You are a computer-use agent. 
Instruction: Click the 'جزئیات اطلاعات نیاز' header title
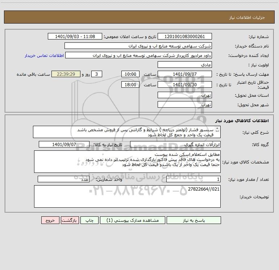[x=247, y=17]
